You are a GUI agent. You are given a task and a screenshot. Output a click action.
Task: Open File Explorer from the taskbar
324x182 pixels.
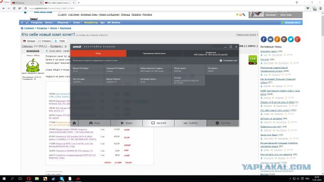click(37, 178)
